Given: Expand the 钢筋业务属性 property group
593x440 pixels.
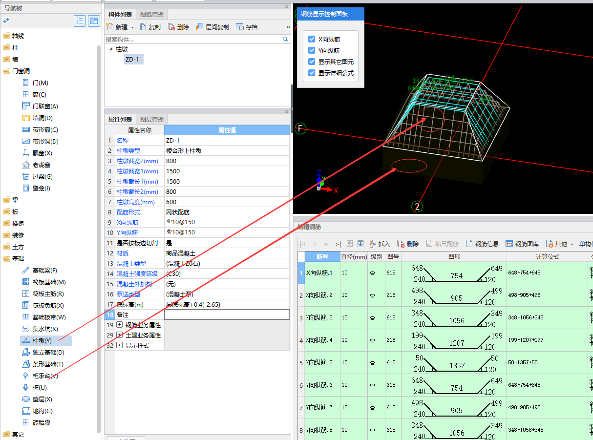Looking at the screenshot, I should click(120, 325).
